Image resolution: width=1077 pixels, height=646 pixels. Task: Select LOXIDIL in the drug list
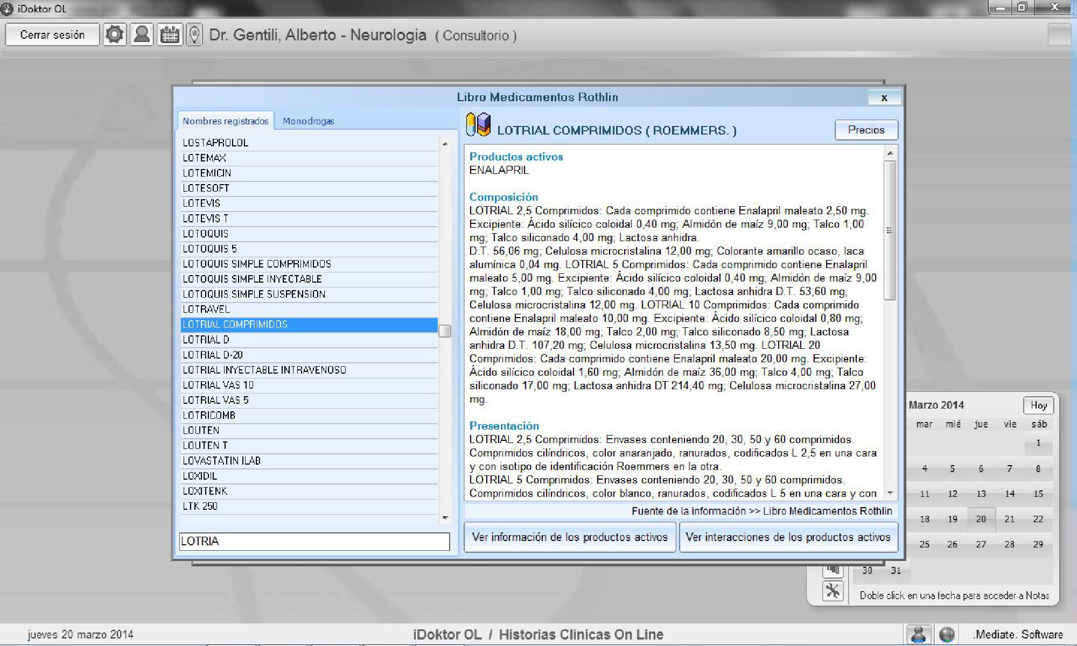point(309,476)
